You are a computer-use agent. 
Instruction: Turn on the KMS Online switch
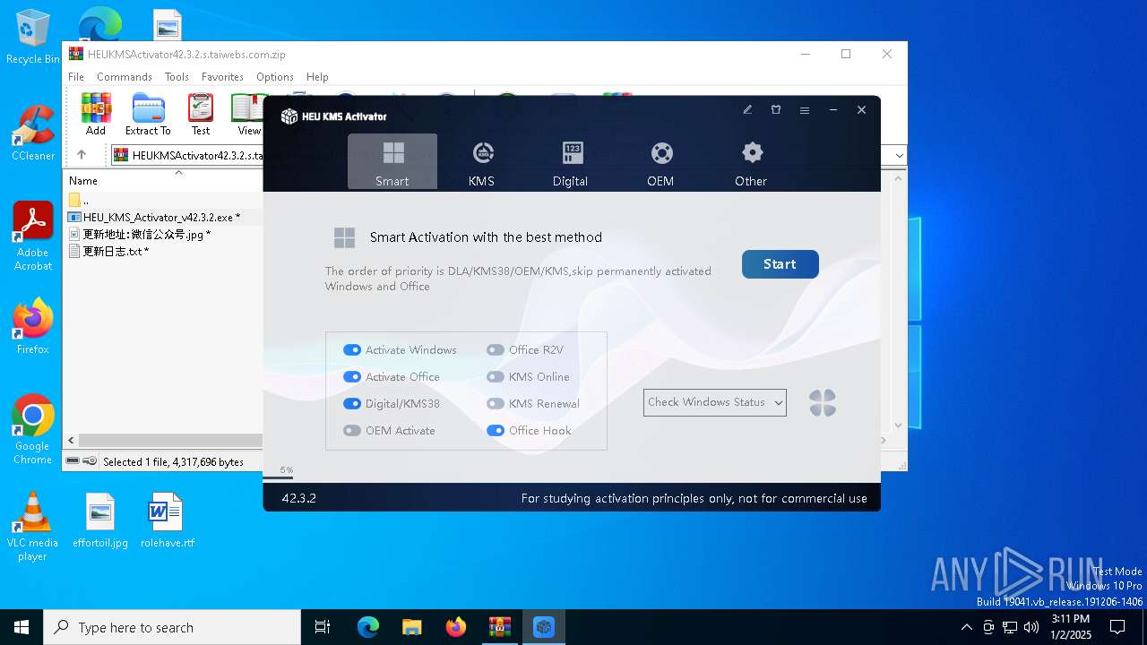[496, 377]
